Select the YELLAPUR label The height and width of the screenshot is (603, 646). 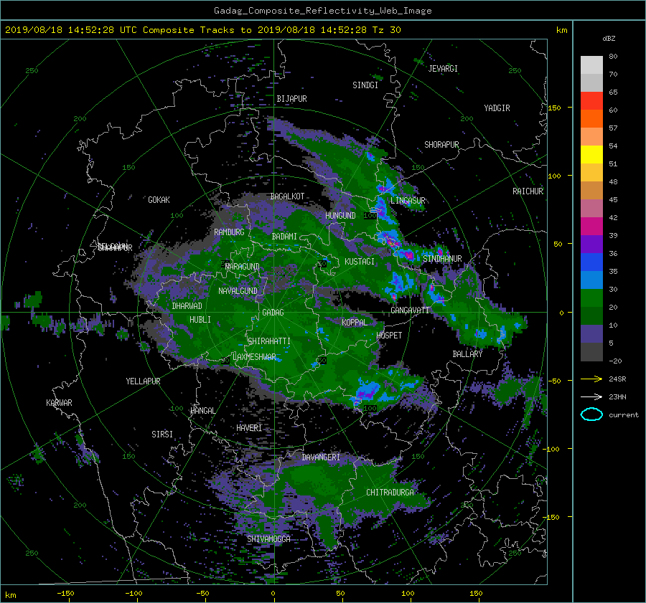143,381
